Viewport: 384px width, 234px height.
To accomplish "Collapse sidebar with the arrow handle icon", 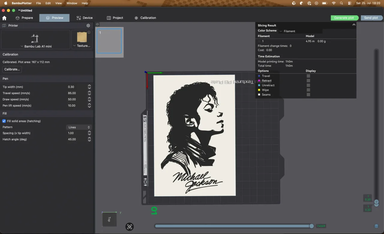I will click(x=97, y=24).
